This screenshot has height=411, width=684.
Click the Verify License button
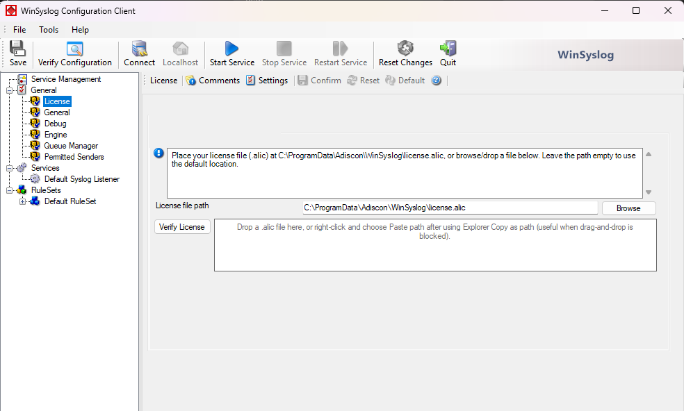point(182,226)
